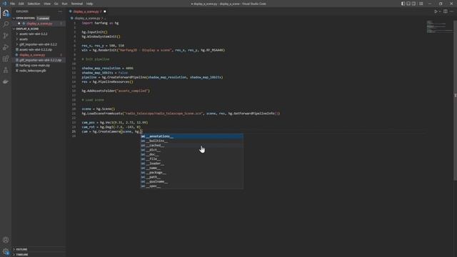Choose __file__ from the suggestion list
The height and width of the screenshot is (257, 457).
coord(192,158)
